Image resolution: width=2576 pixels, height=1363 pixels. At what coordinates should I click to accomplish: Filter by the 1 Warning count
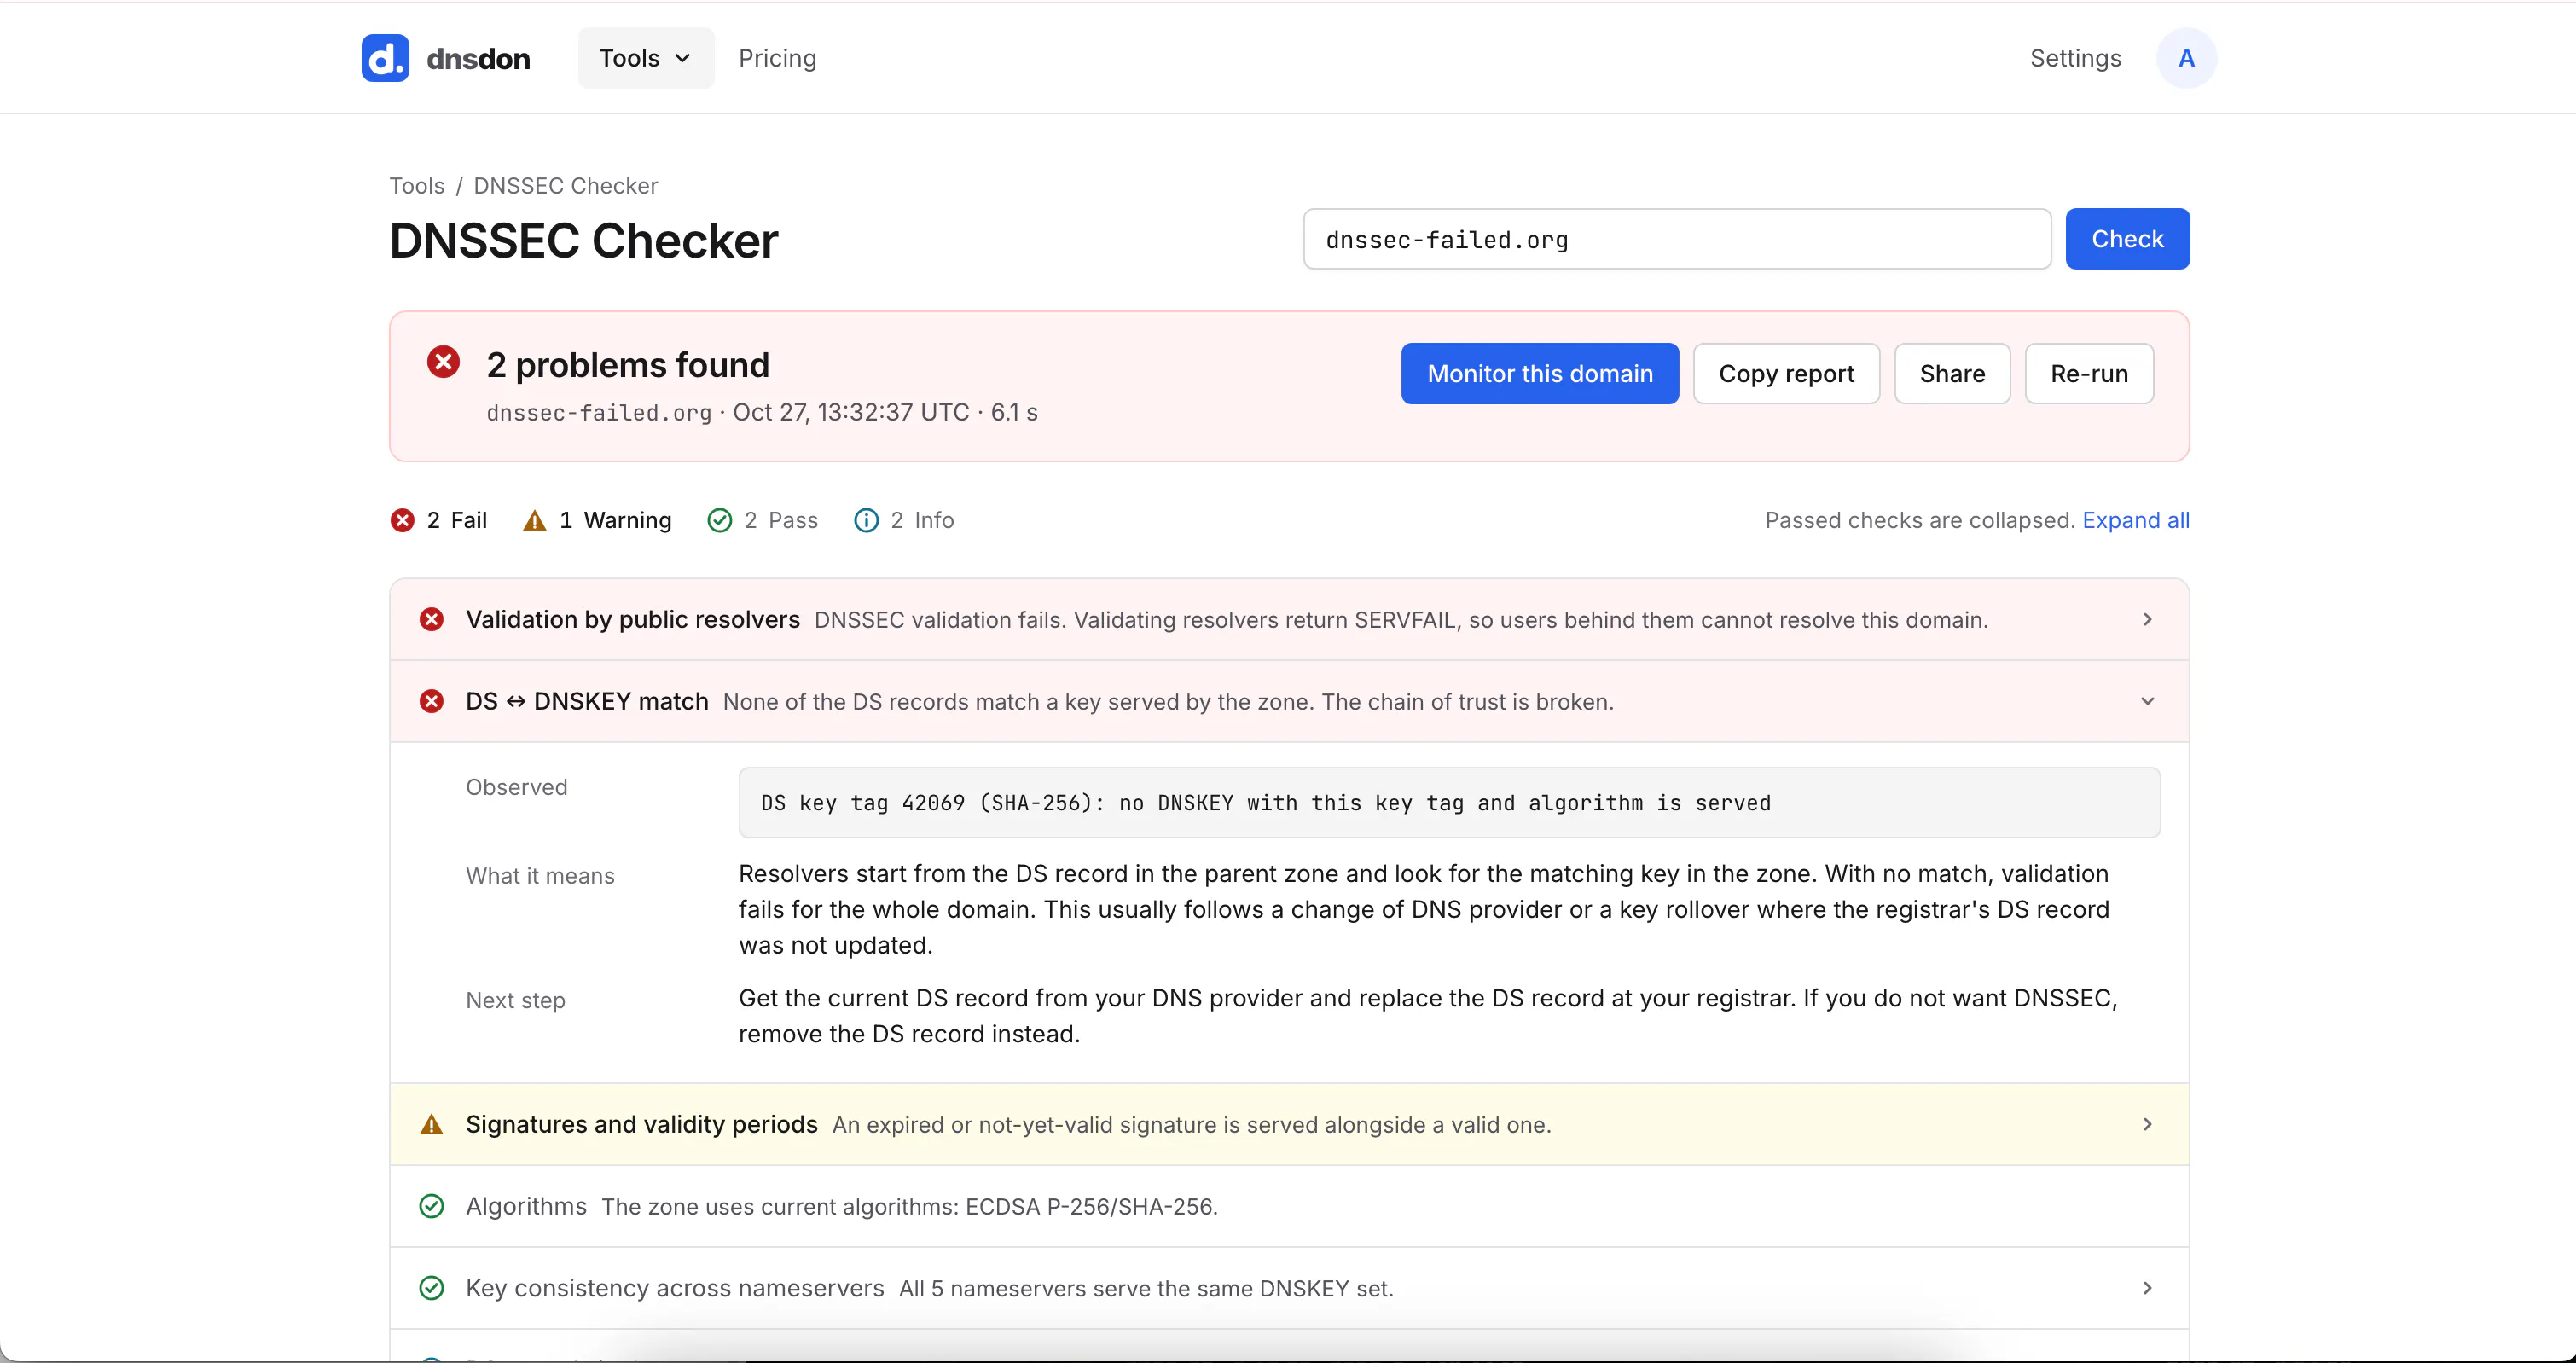[x=597, y=520]
